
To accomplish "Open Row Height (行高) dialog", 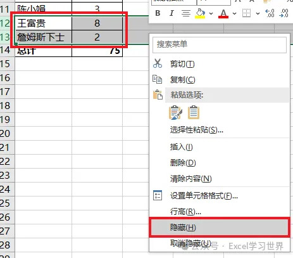I will (220, 211).
